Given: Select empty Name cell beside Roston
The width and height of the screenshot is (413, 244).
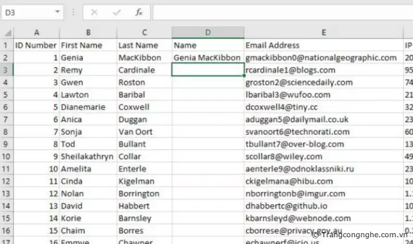Looking at the screenshot, I should (x=208, y=83).
